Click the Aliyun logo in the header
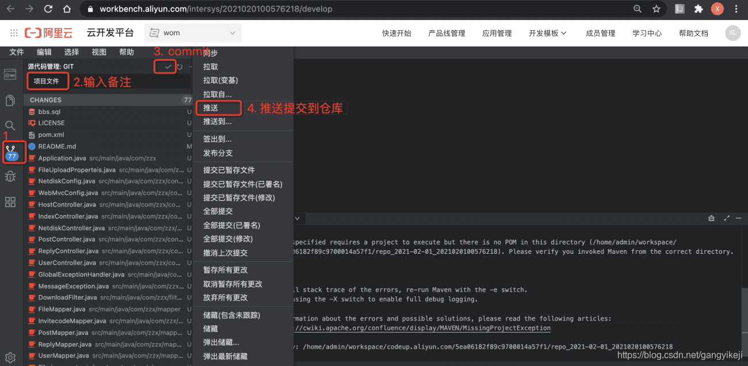Screen dimensions: 748x366 point(48,32)
